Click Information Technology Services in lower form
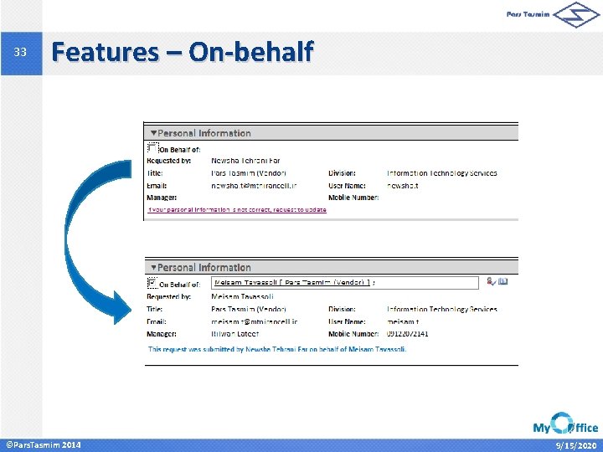Viewport: 603px width, 452px height. (442, 309)
